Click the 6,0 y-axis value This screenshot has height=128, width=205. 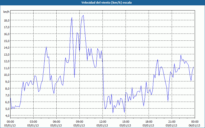click(x=7, y=102)
